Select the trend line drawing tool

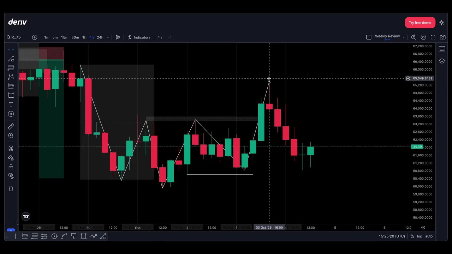point(11,59)
